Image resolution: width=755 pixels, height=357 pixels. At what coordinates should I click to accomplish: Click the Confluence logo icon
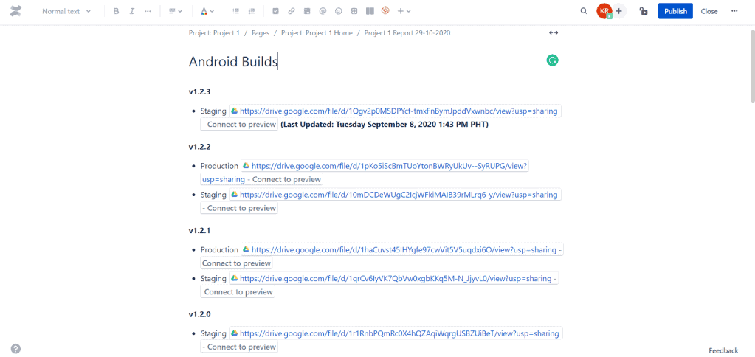[x=16, y=11]
